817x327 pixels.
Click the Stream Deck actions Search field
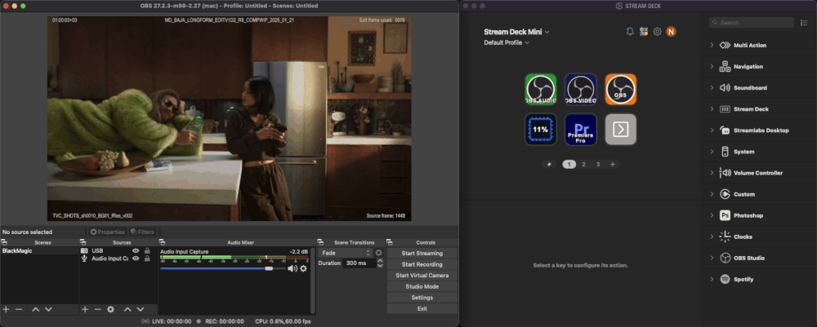[752, 22]
